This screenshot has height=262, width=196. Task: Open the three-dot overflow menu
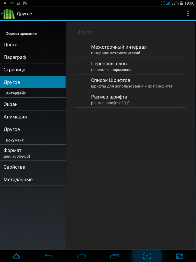click(188, 14)
